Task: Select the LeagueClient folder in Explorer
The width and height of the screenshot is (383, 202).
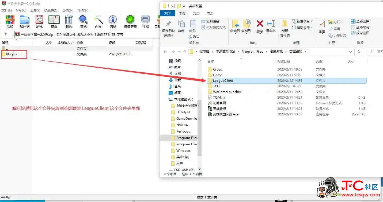Action: [x=286, y=80]
